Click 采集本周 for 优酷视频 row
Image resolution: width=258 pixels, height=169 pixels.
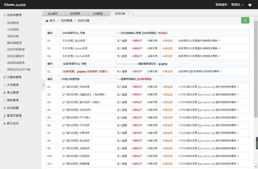tap(152, 95)
